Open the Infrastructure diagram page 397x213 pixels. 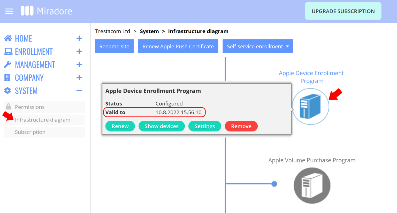click(42, 120)
